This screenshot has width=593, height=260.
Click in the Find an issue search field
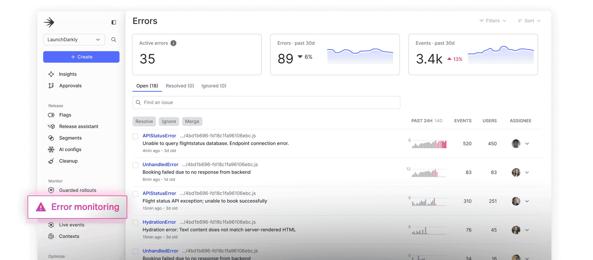[266, 102]
